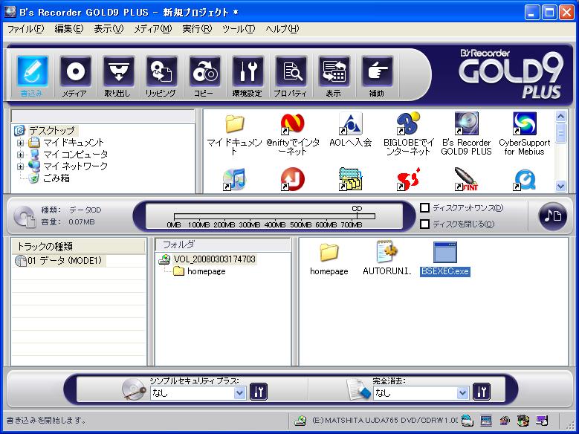Enable ディスクアットワンス checkbox
579x434 pixels.
click(425, 207)
